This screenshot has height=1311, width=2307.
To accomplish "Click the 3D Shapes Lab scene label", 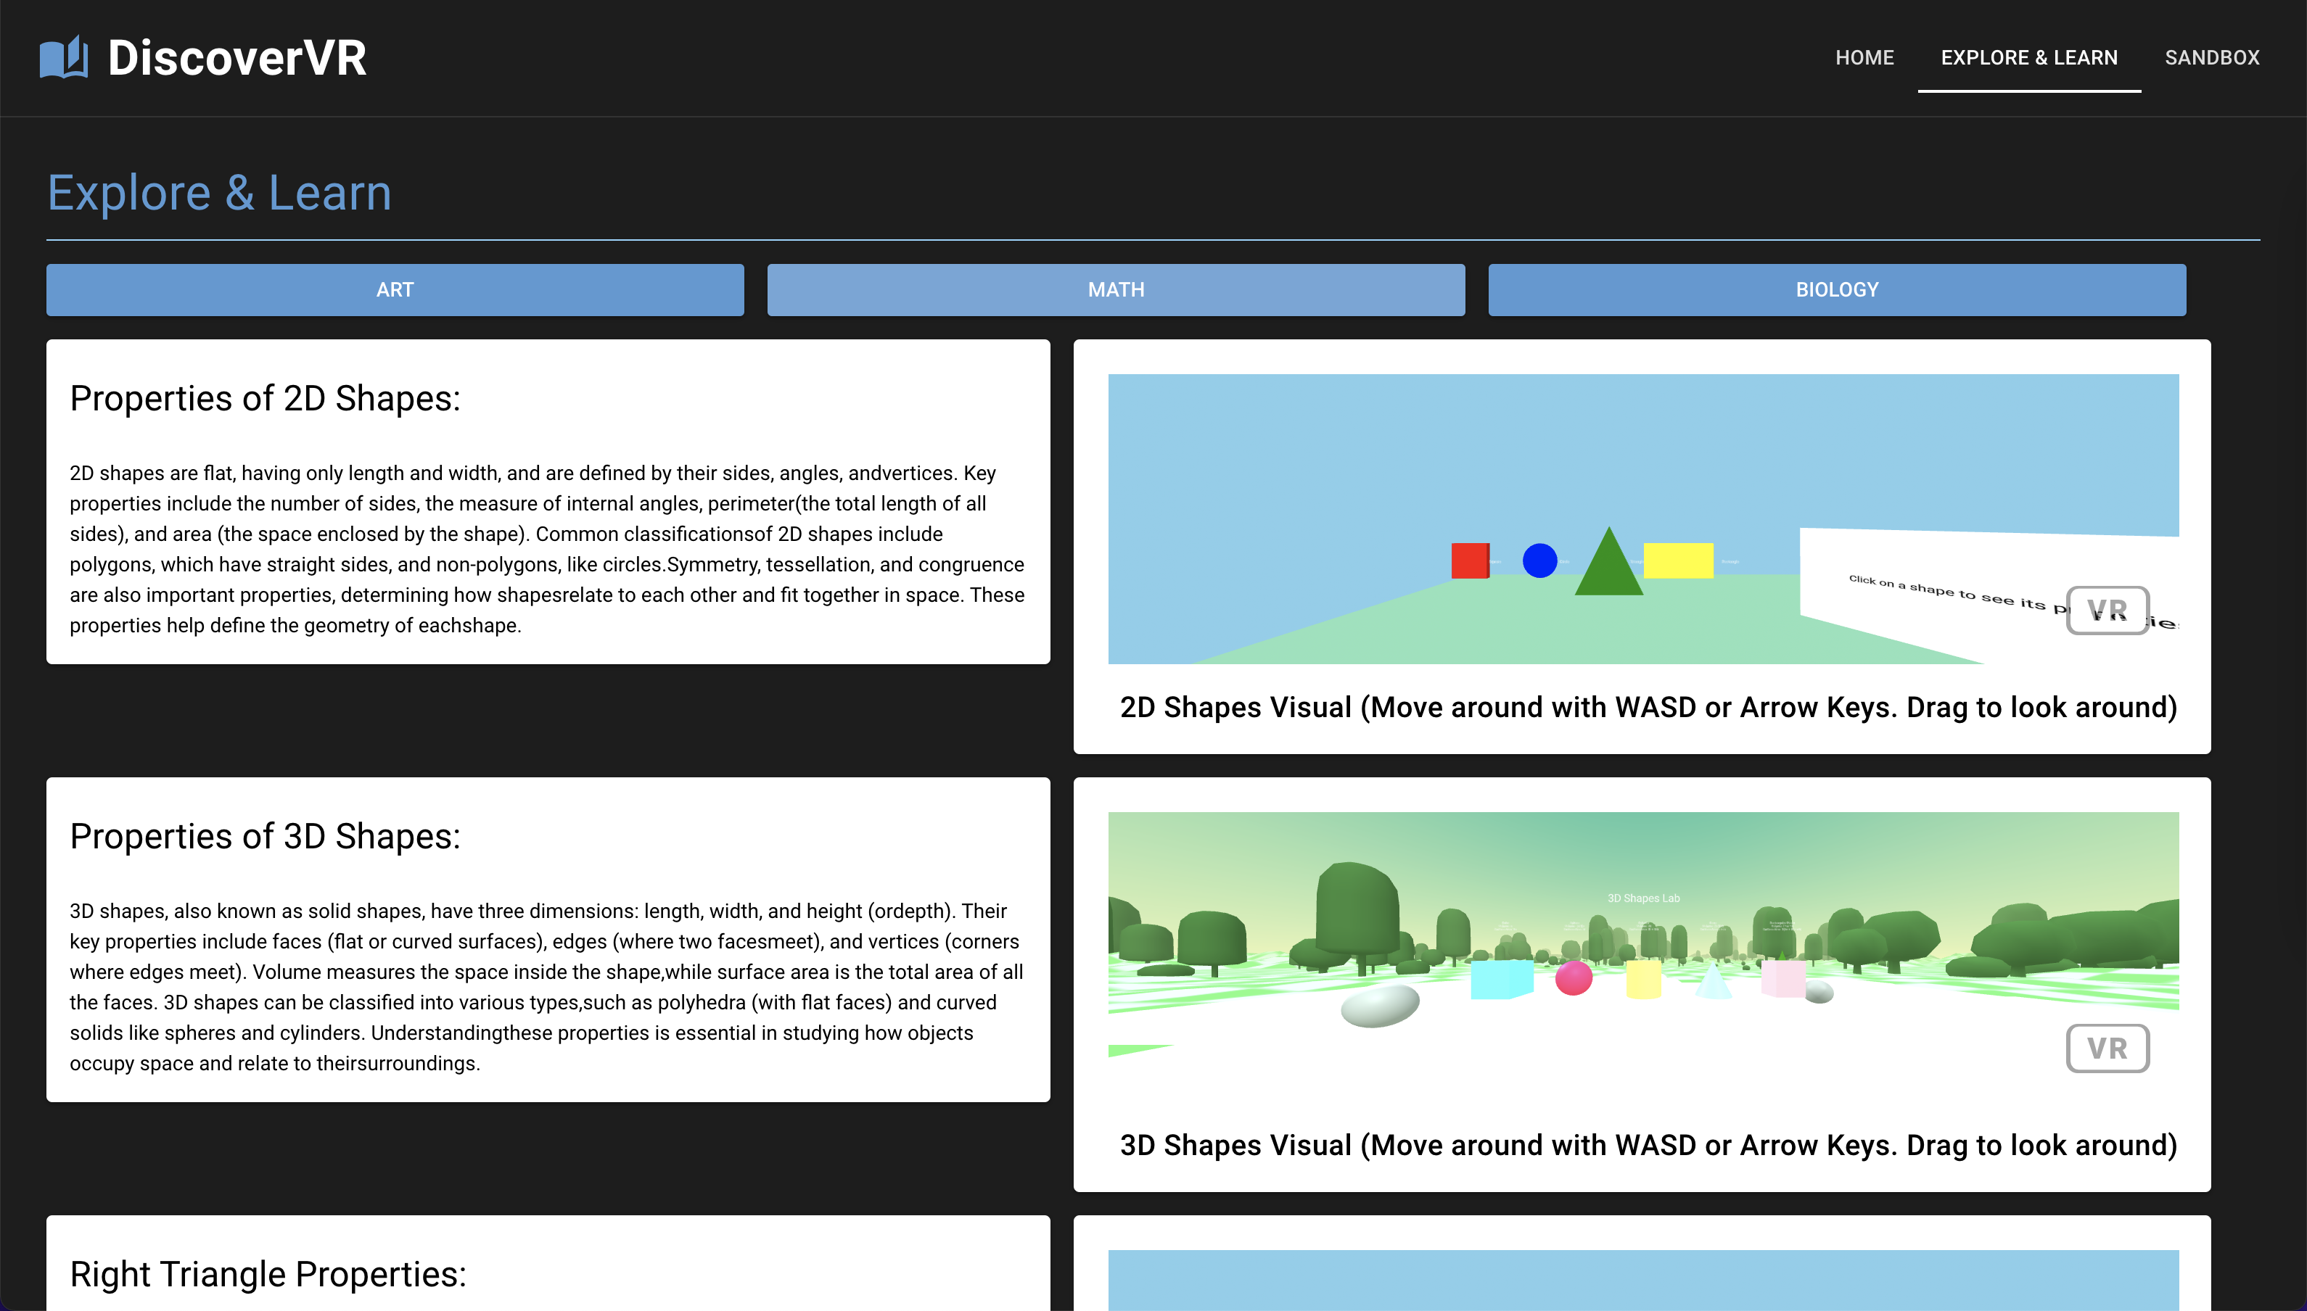I will pos(1643,898).
